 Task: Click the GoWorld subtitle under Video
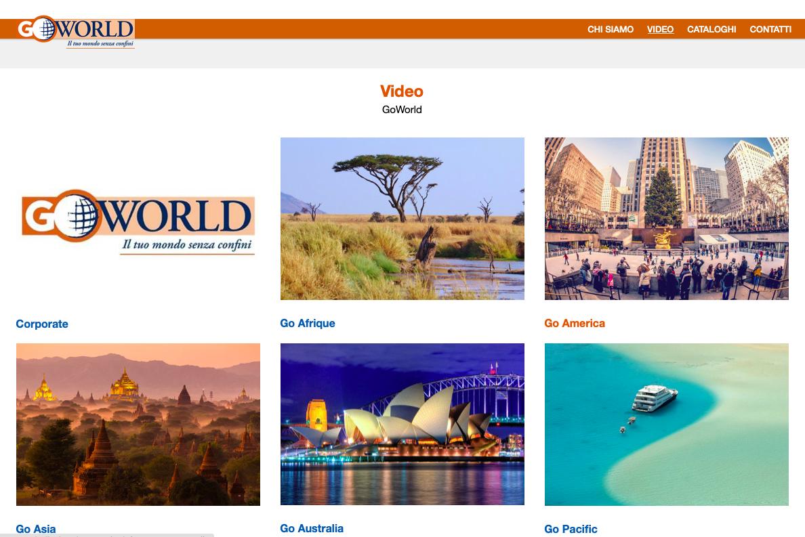pos(402,109)
